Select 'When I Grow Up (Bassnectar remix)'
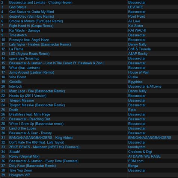 tap(36, 124)
